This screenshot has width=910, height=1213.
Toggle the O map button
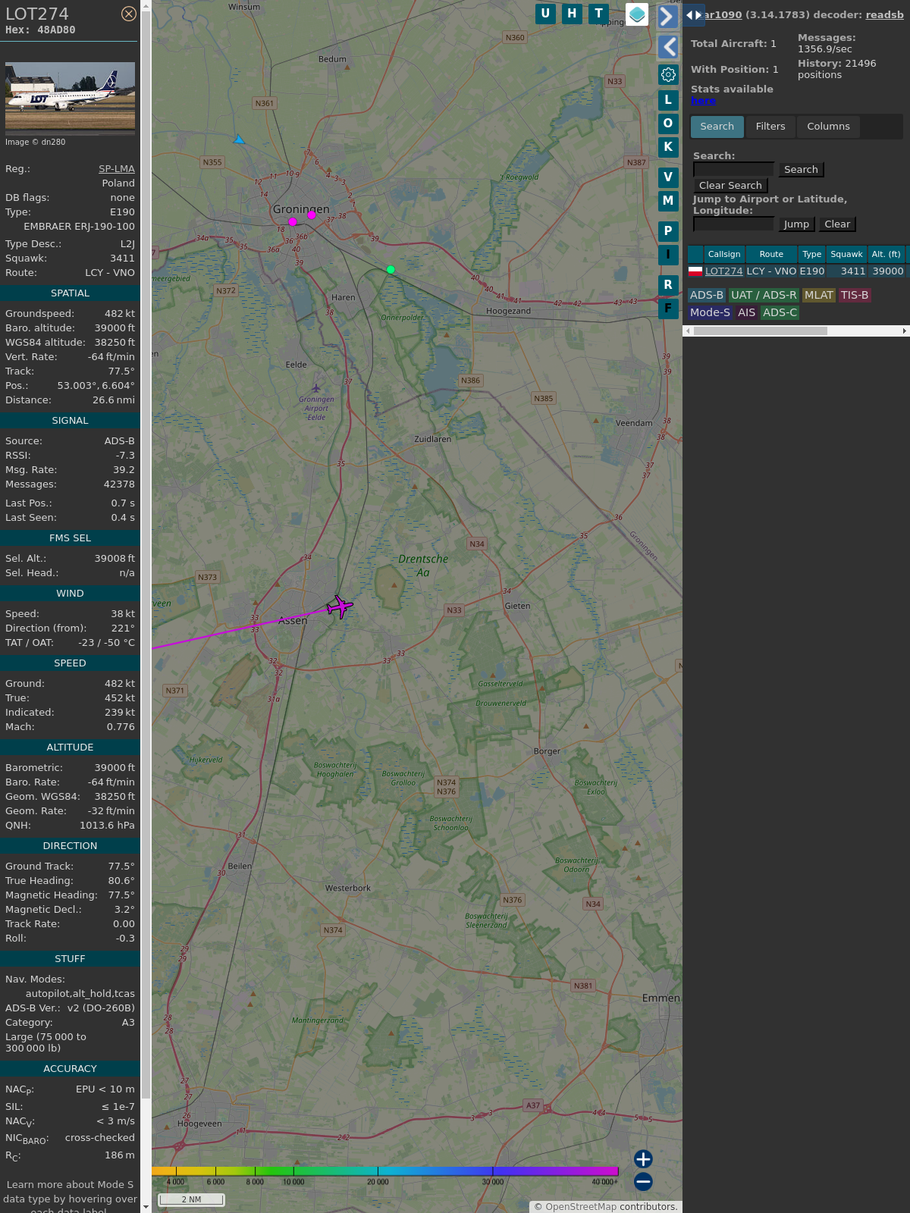(668, 124)
